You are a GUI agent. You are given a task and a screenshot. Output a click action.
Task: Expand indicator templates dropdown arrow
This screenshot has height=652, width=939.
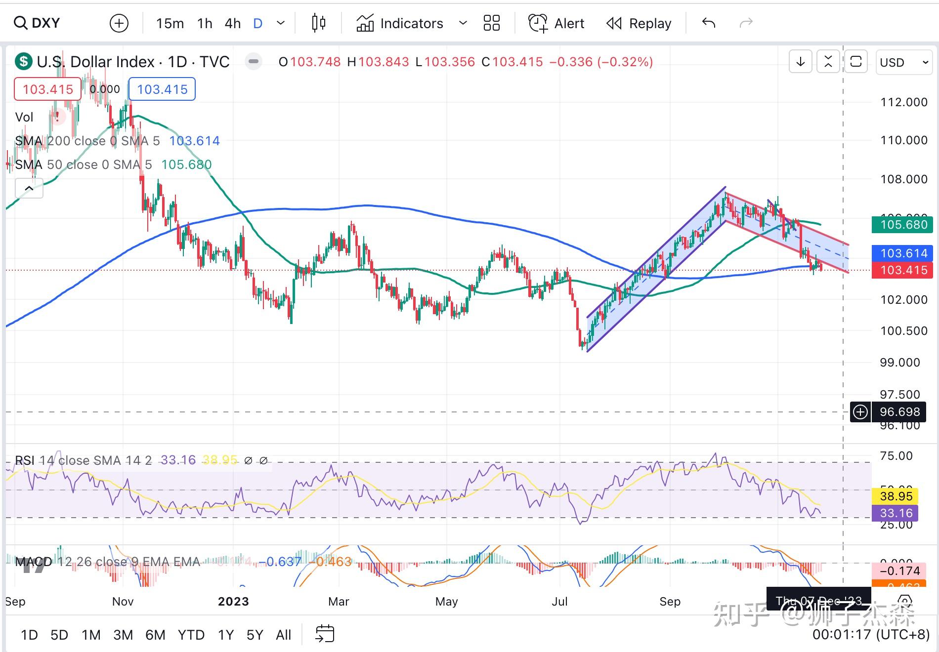point(463,23)
